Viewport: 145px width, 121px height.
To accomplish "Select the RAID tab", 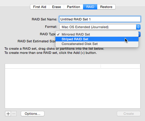I will click(90, 7).
